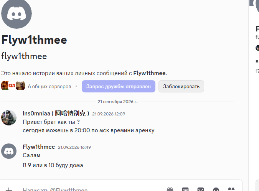Click the 6 общих серверов label
Viewport: 259px width, 191px height.
(49, 86)
